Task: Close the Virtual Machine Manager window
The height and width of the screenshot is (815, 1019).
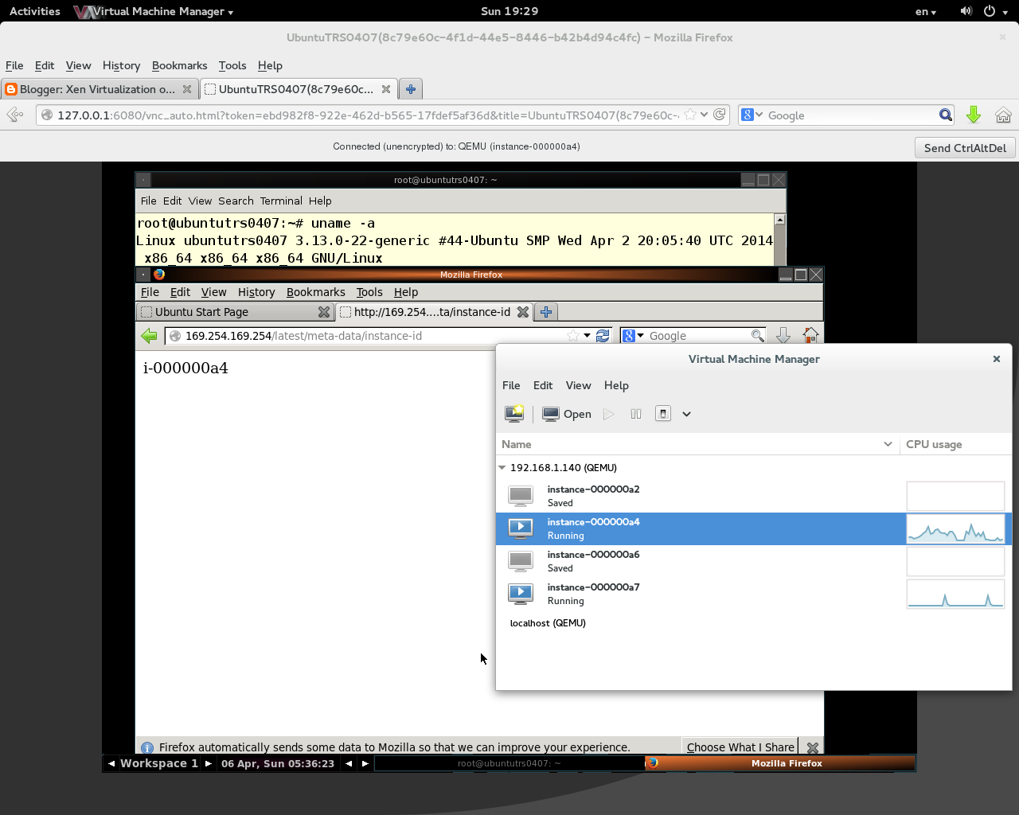Action: point(996,359)
